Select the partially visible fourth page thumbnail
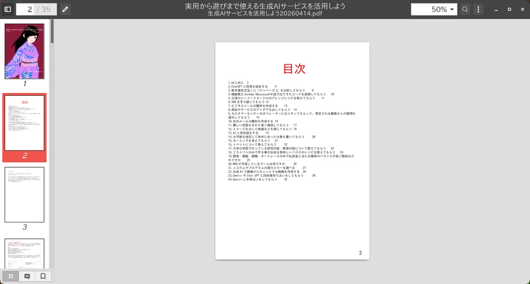This screenshot has height=284, width=530. (24, 253)
